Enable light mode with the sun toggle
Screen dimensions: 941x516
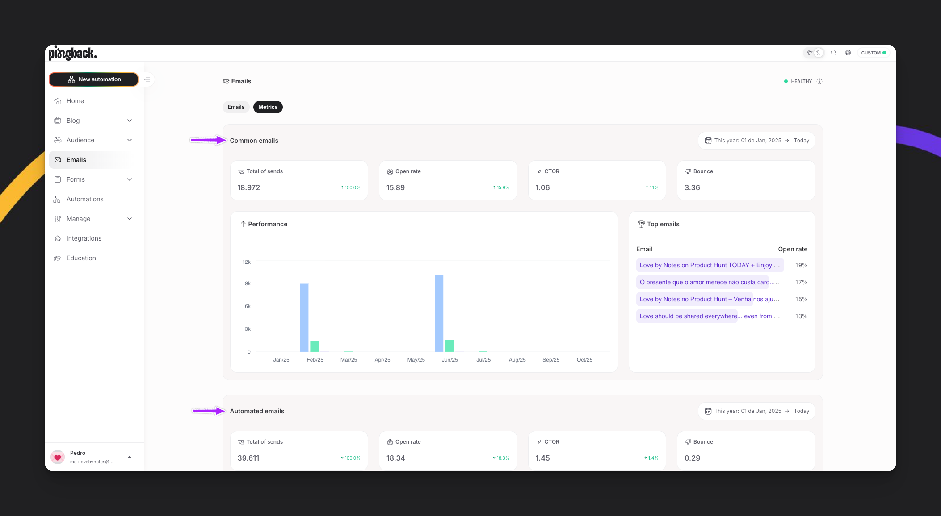[x=809, y=53]
